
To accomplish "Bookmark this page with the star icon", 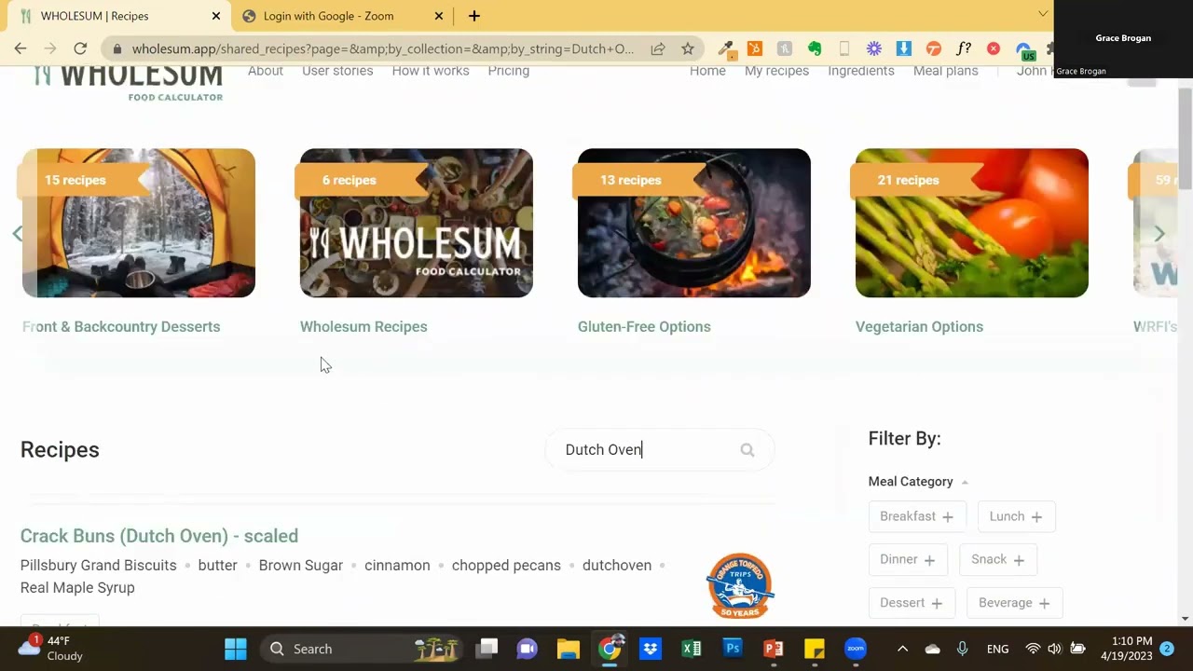I will (x=688, y=48).
